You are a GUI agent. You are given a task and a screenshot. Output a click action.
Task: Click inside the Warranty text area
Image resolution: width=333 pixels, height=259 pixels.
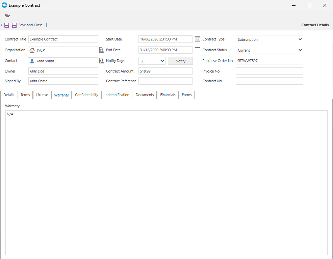click(166, 182)
